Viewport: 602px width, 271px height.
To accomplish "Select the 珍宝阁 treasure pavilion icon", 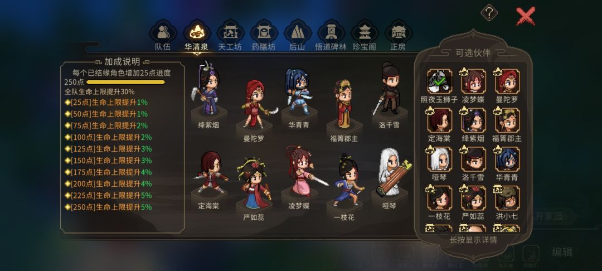I will coord(365,32).
